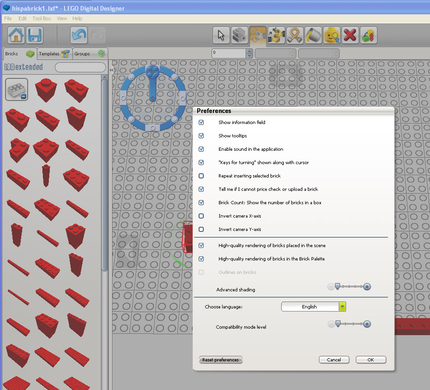The image size is (430, 390).
Task: Toggle Show tooltips checkbox
Action: [201, 136]
